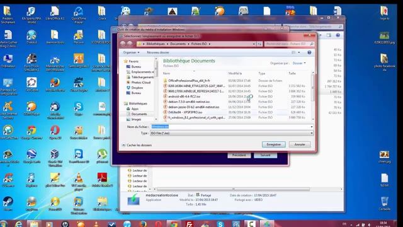Click Fichiers ISO in the address breadcrumb
This screenshot has height=227, width=403.
[x=199, y=44]
